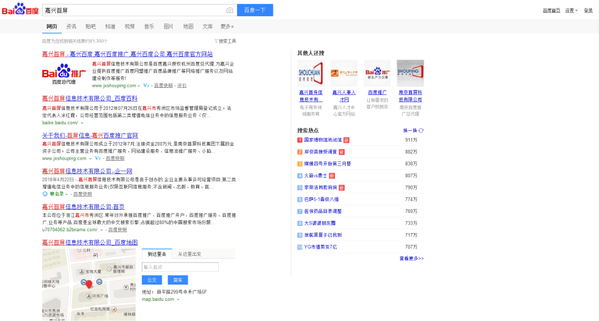Open hot search YG市值蒸发7亿

click(320, 247)
